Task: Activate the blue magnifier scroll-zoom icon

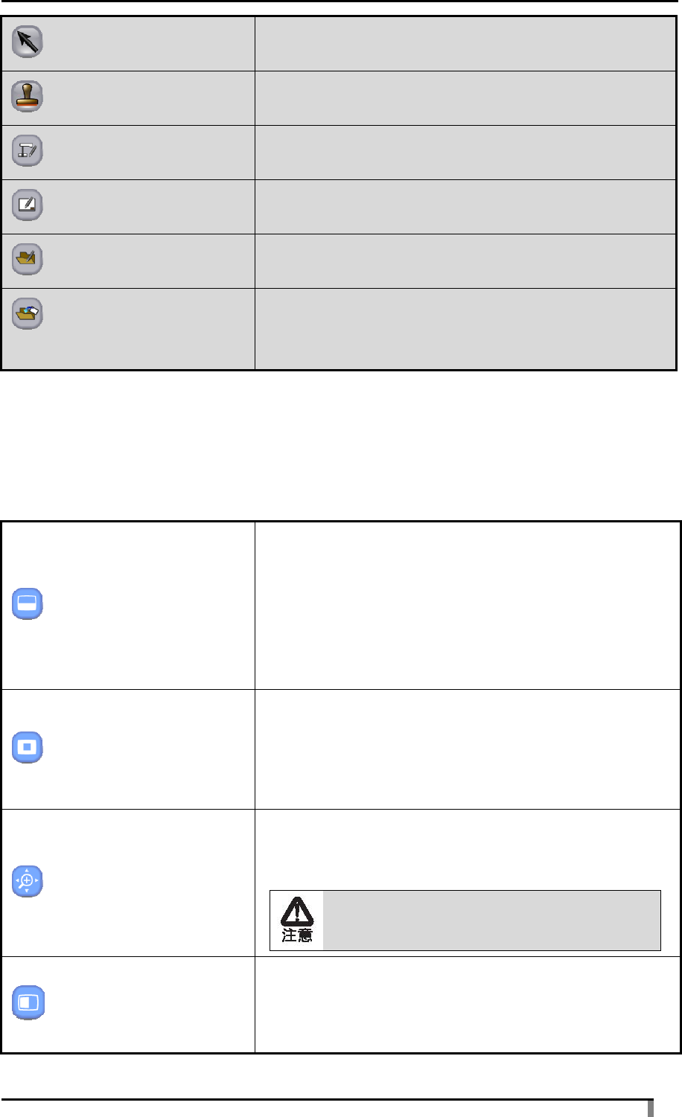Action: tap(28, 881)
